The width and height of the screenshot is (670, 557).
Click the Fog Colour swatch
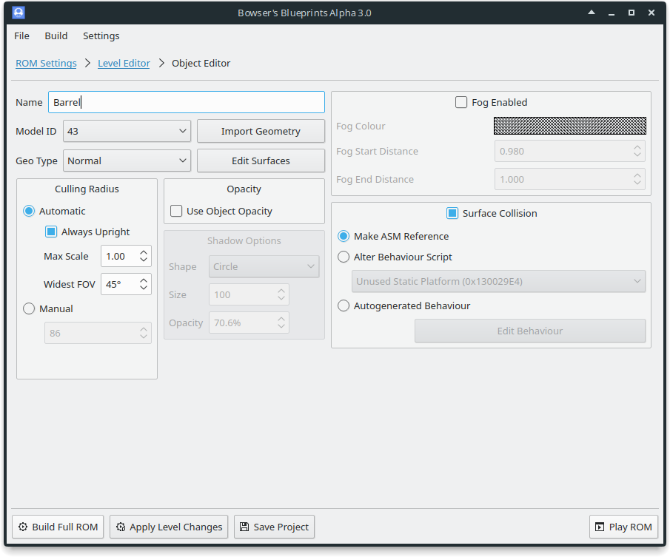coord(569,126)
